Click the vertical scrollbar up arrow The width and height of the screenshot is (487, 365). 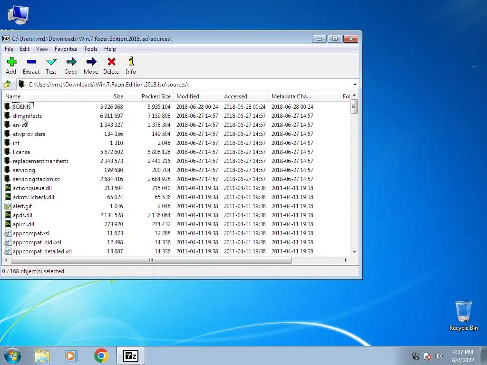tap(354, 95)
